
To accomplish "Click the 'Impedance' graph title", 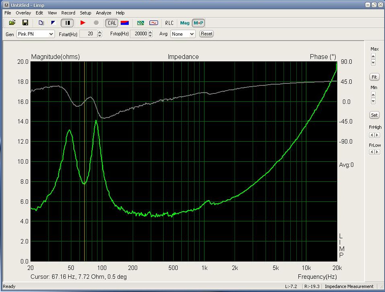I will pyautogui.click(x=183, y=57).
